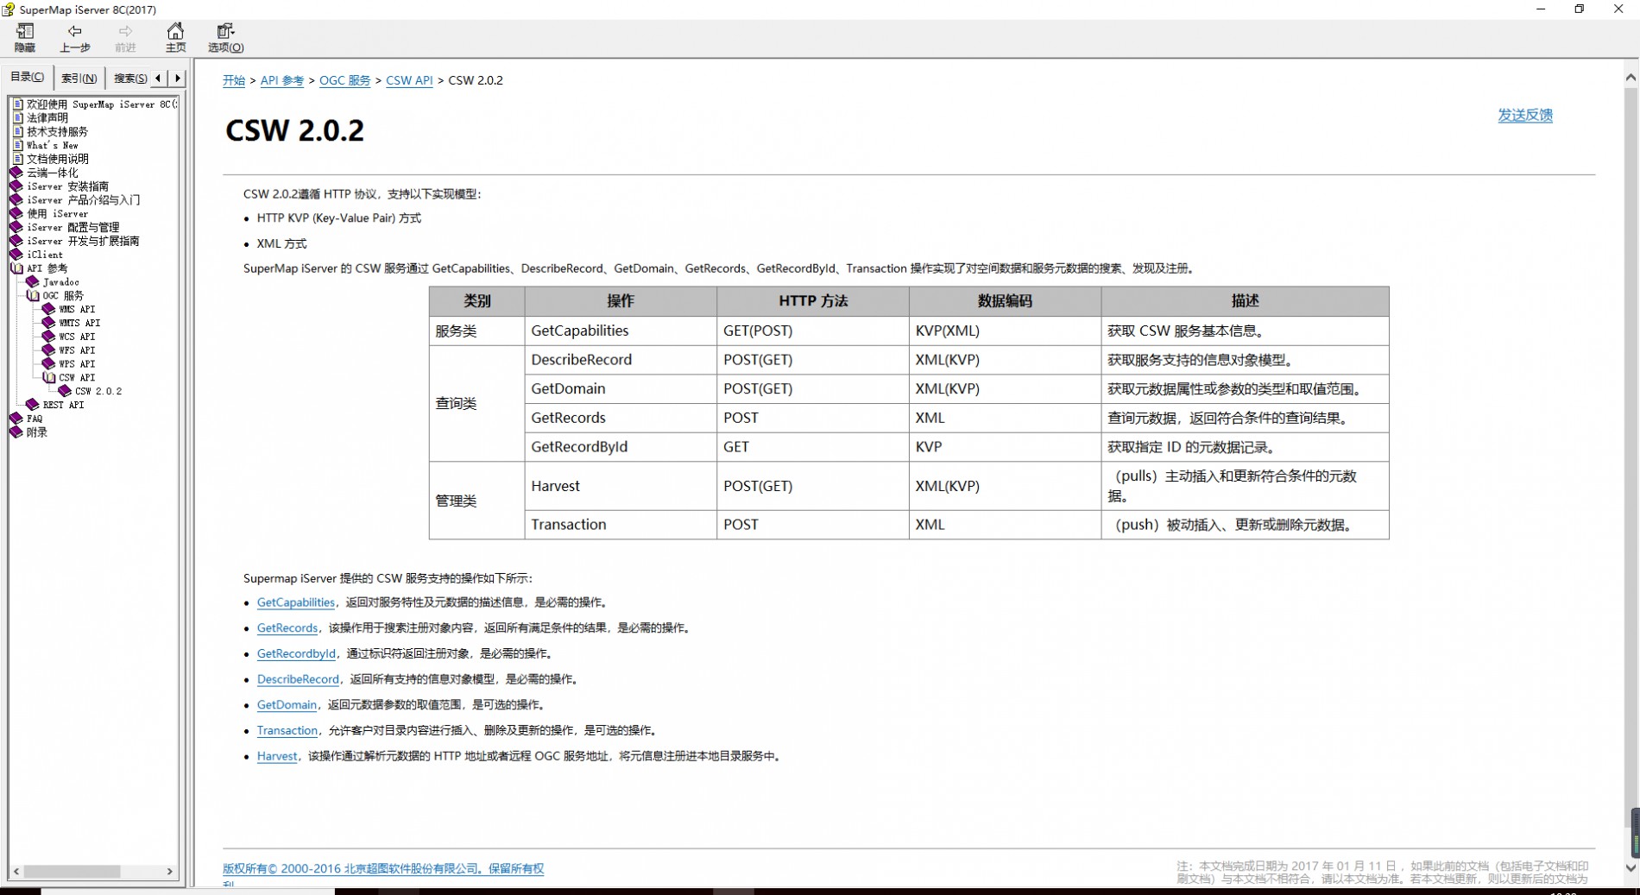The image size is (1640, 895).
Task: Open the GetCapabilities operation link
Action: click(296, 602)
